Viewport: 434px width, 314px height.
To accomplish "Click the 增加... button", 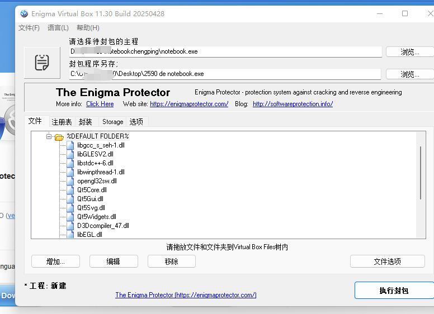I will click(x=55, y=261).
